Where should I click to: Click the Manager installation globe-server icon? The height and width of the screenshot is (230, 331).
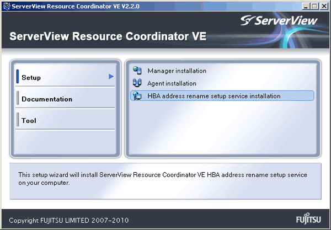[x=137, y=71]
